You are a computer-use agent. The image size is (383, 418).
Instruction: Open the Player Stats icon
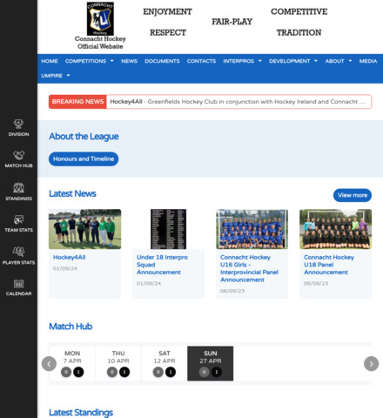(x=18, y=252)
